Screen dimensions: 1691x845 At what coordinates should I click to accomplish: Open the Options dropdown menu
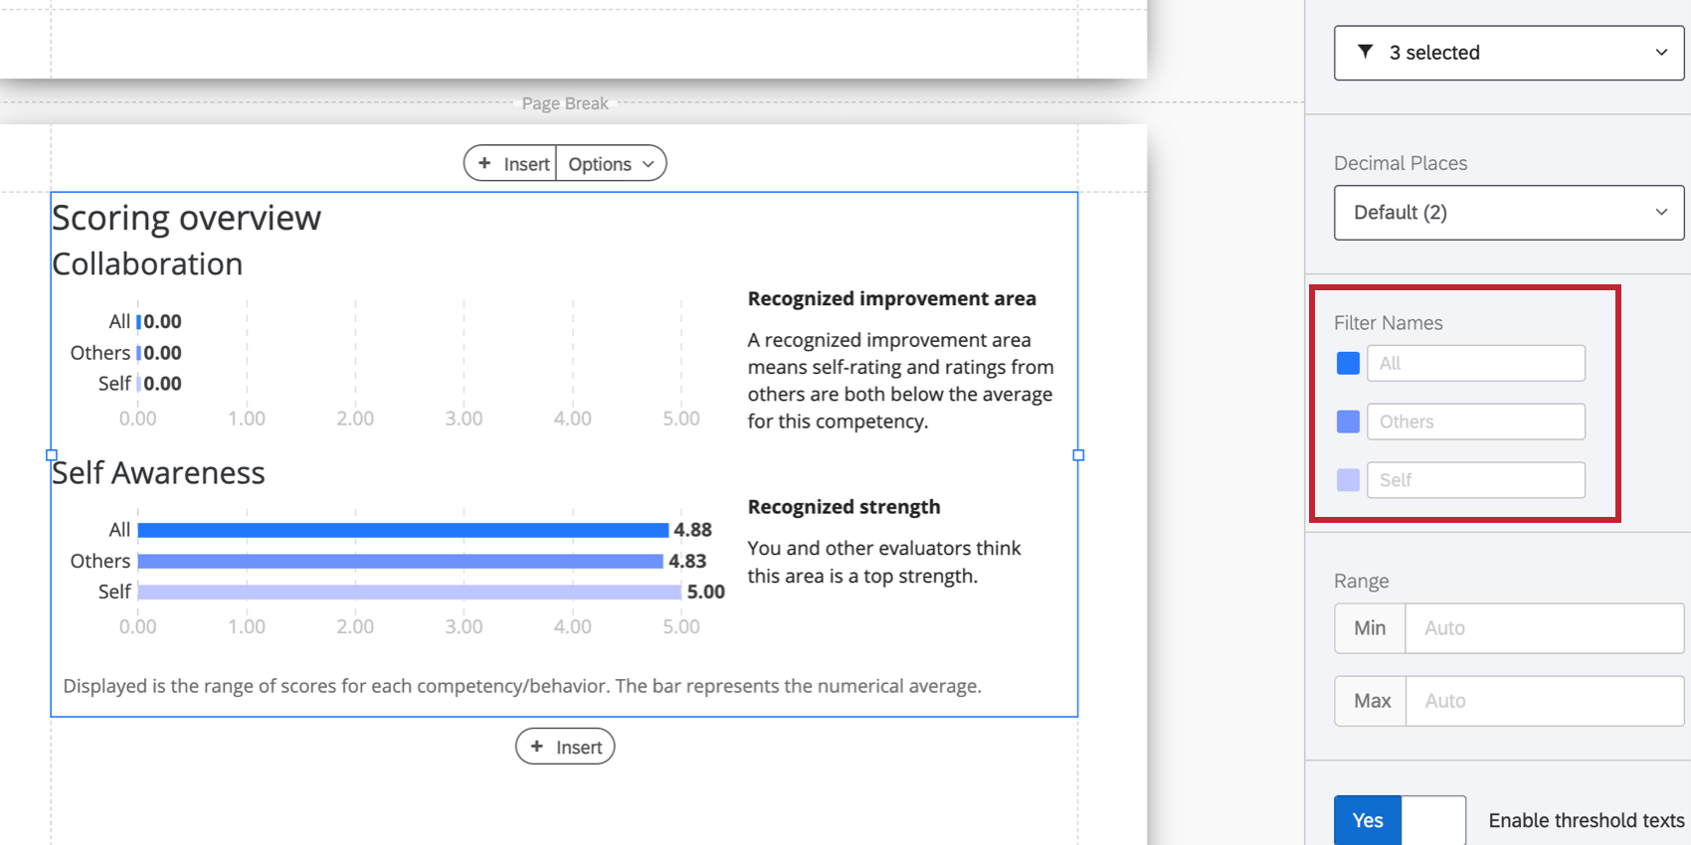tap(611, 164)
